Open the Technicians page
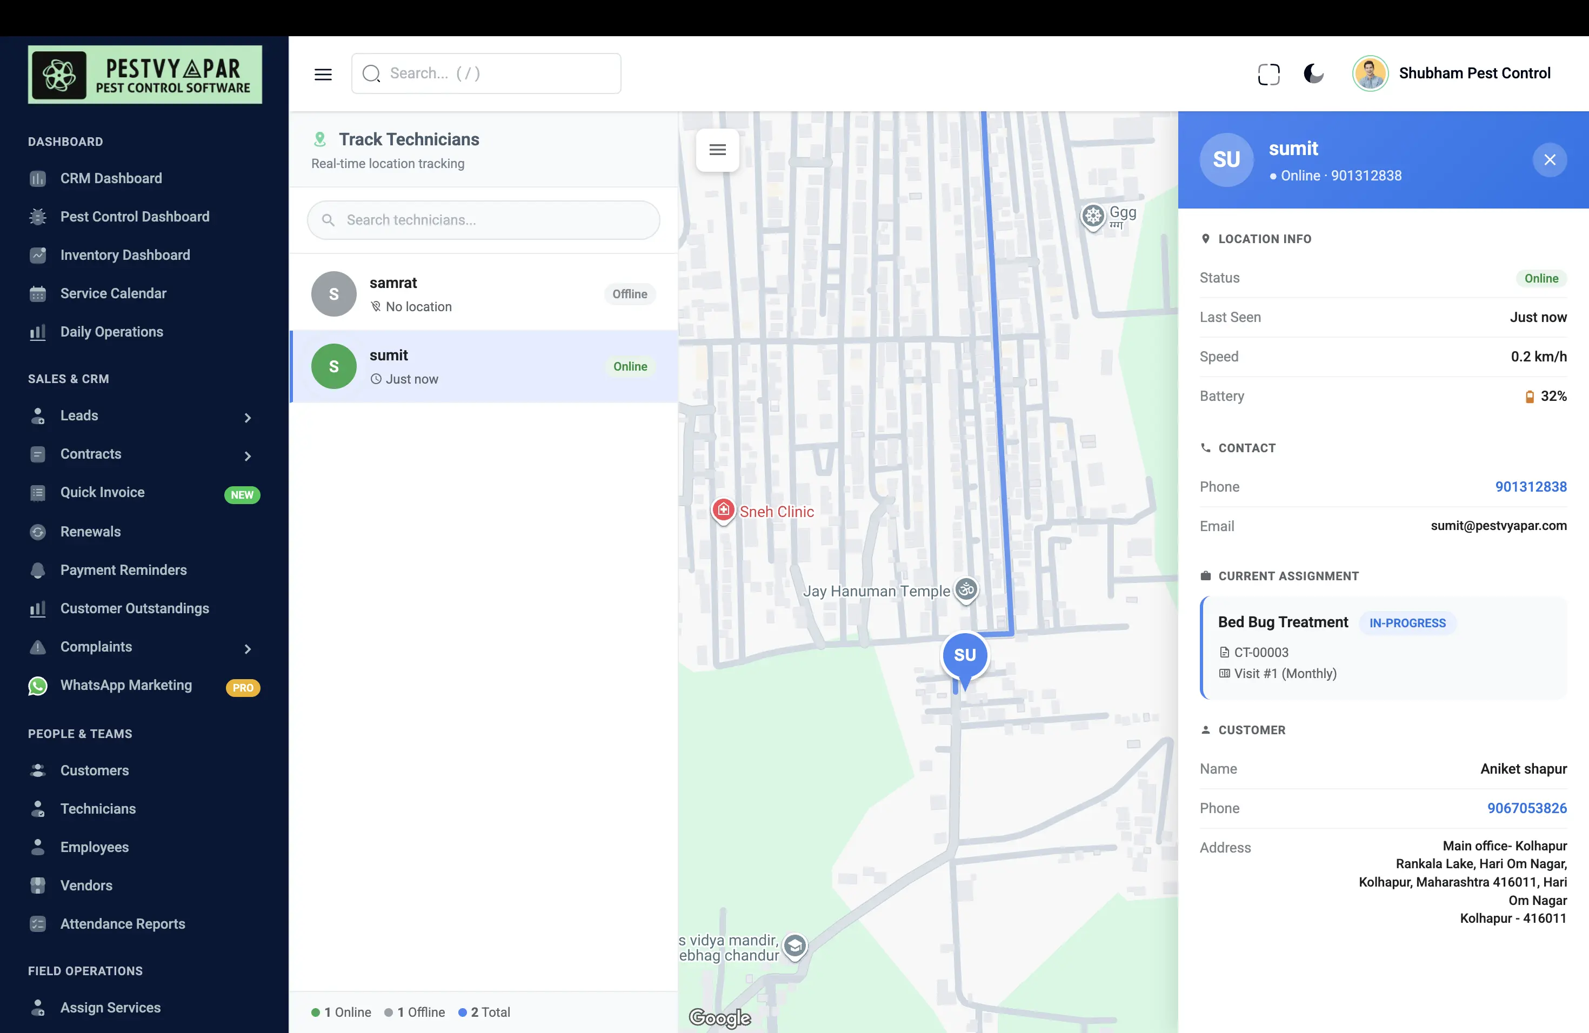 click(98, 808)
